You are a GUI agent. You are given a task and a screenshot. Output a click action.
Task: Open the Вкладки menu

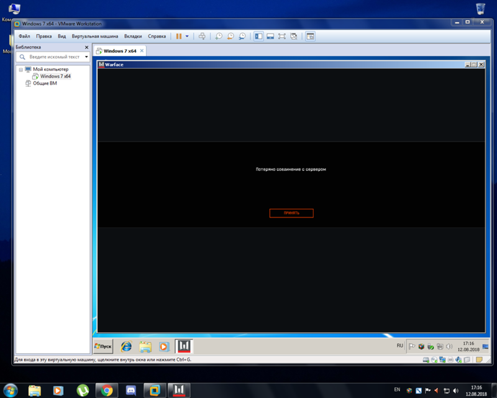(x=133, y=36)
